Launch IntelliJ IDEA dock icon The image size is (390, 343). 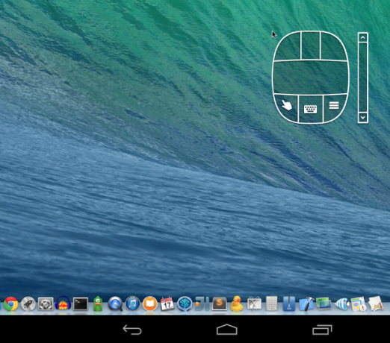click(x=202, y=303)
